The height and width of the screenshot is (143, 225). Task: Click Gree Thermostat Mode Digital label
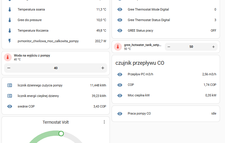148,9
